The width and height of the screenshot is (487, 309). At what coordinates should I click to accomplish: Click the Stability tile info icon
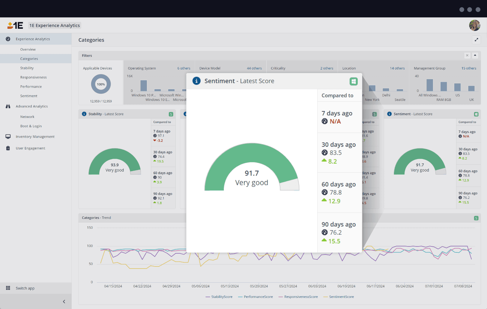[84, 114]
